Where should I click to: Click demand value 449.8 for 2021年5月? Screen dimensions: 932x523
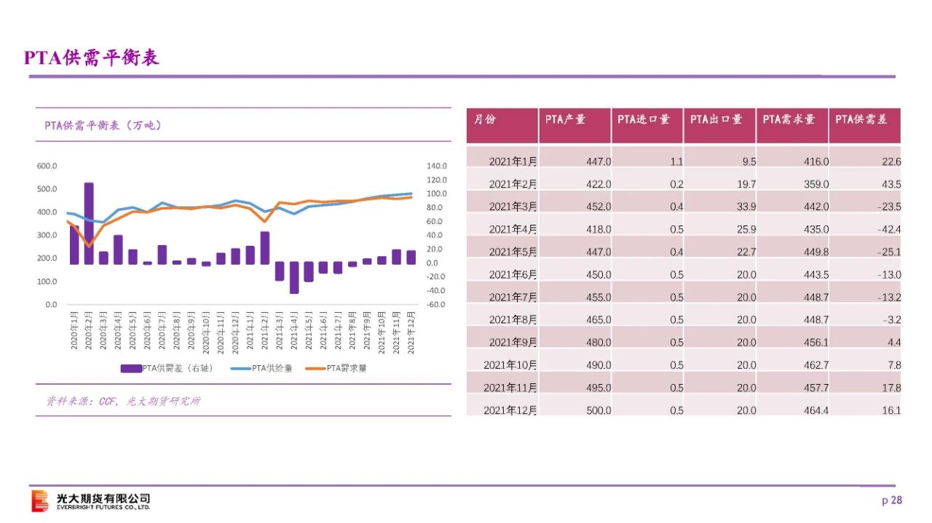[816, 252]
